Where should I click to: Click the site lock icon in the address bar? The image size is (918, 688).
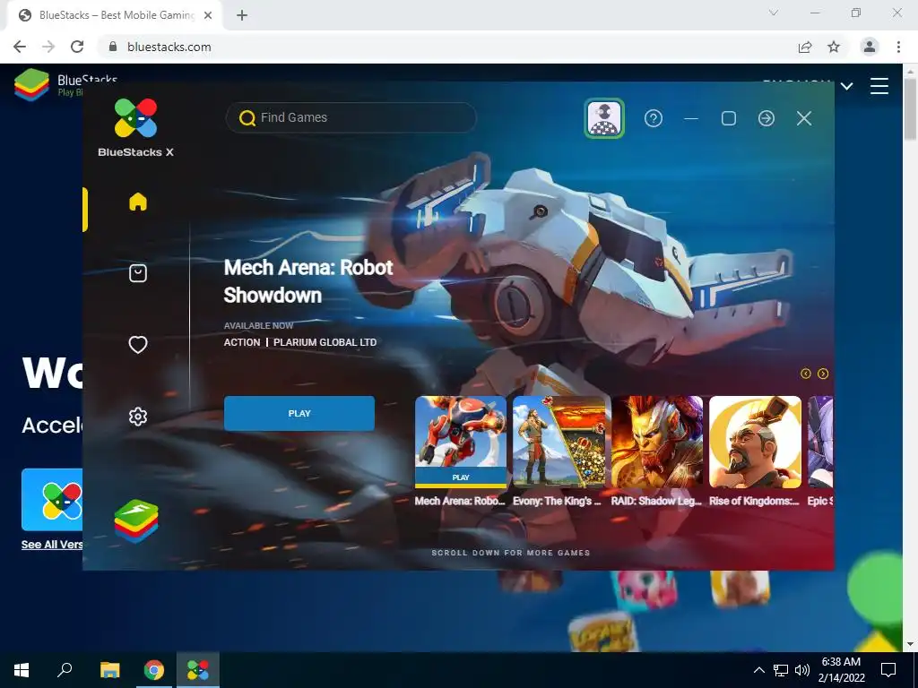tap(113, 47)
